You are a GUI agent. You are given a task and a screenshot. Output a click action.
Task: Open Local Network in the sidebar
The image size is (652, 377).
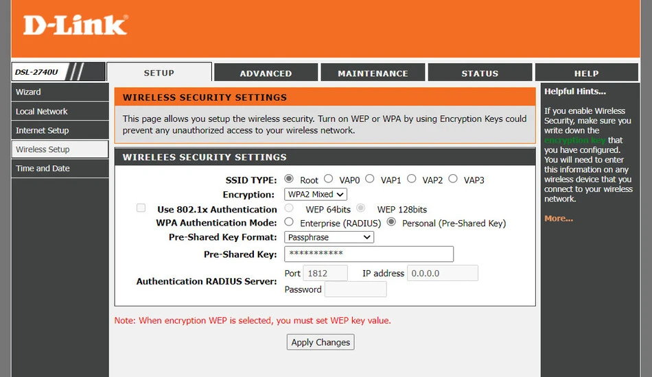[60, 111]
